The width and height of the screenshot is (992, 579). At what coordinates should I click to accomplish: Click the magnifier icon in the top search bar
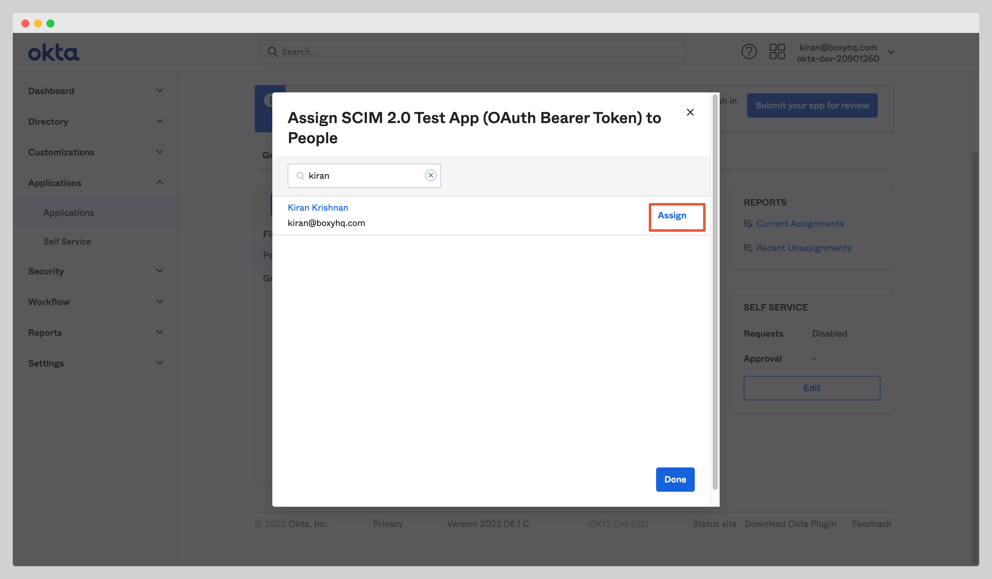pyautogui.click(x=272, y=51)
